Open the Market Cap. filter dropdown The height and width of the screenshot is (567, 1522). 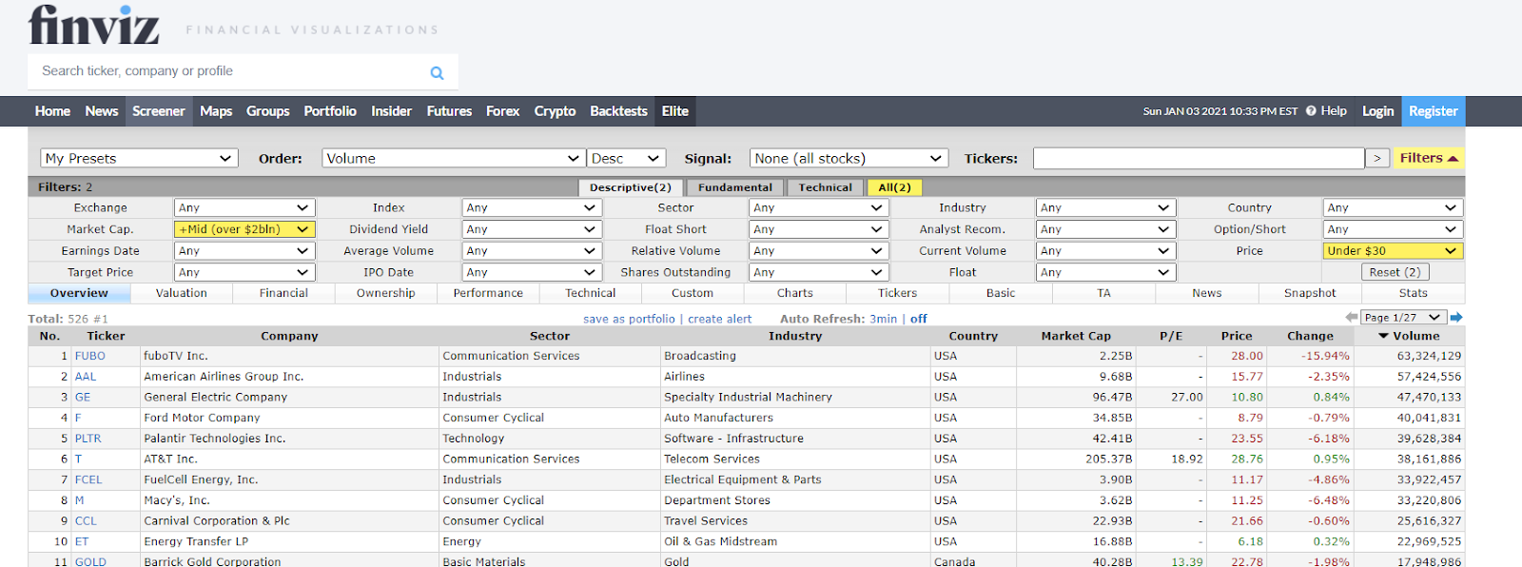(x=244, y=229)
